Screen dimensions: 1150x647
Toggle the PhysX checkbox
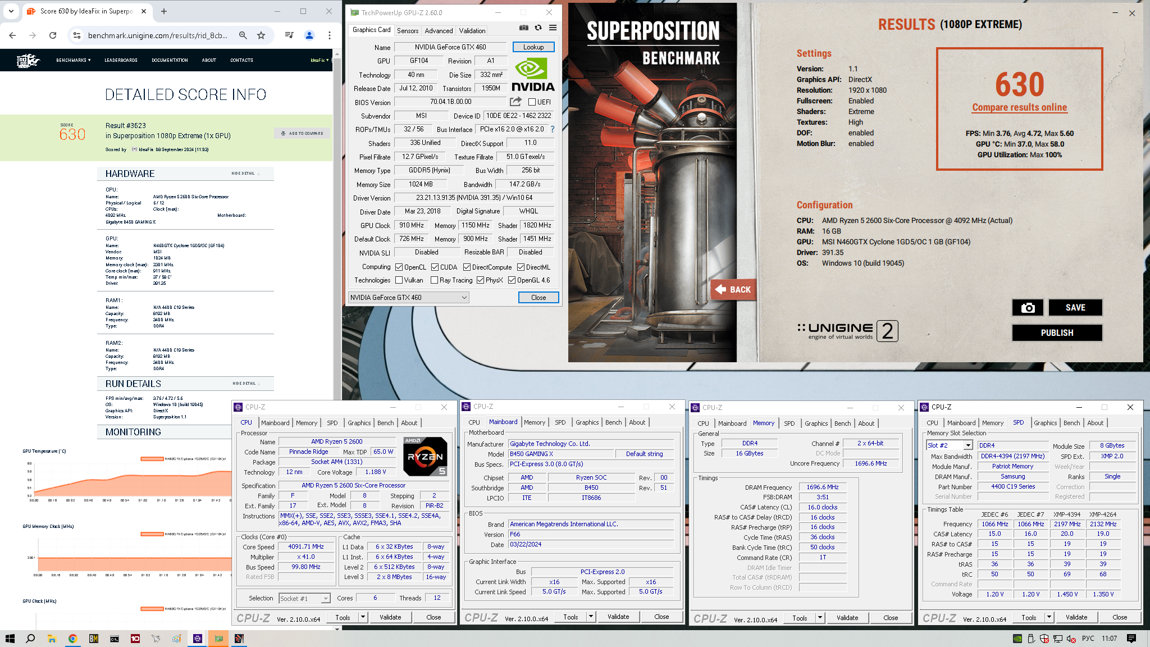[x=480, y=280]
